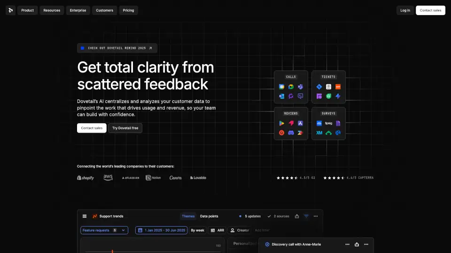Image resolution: width=451 pixels, height=253 pixels.
Task: Expand the Product menu in the navbar
Action: pos(27,10)
